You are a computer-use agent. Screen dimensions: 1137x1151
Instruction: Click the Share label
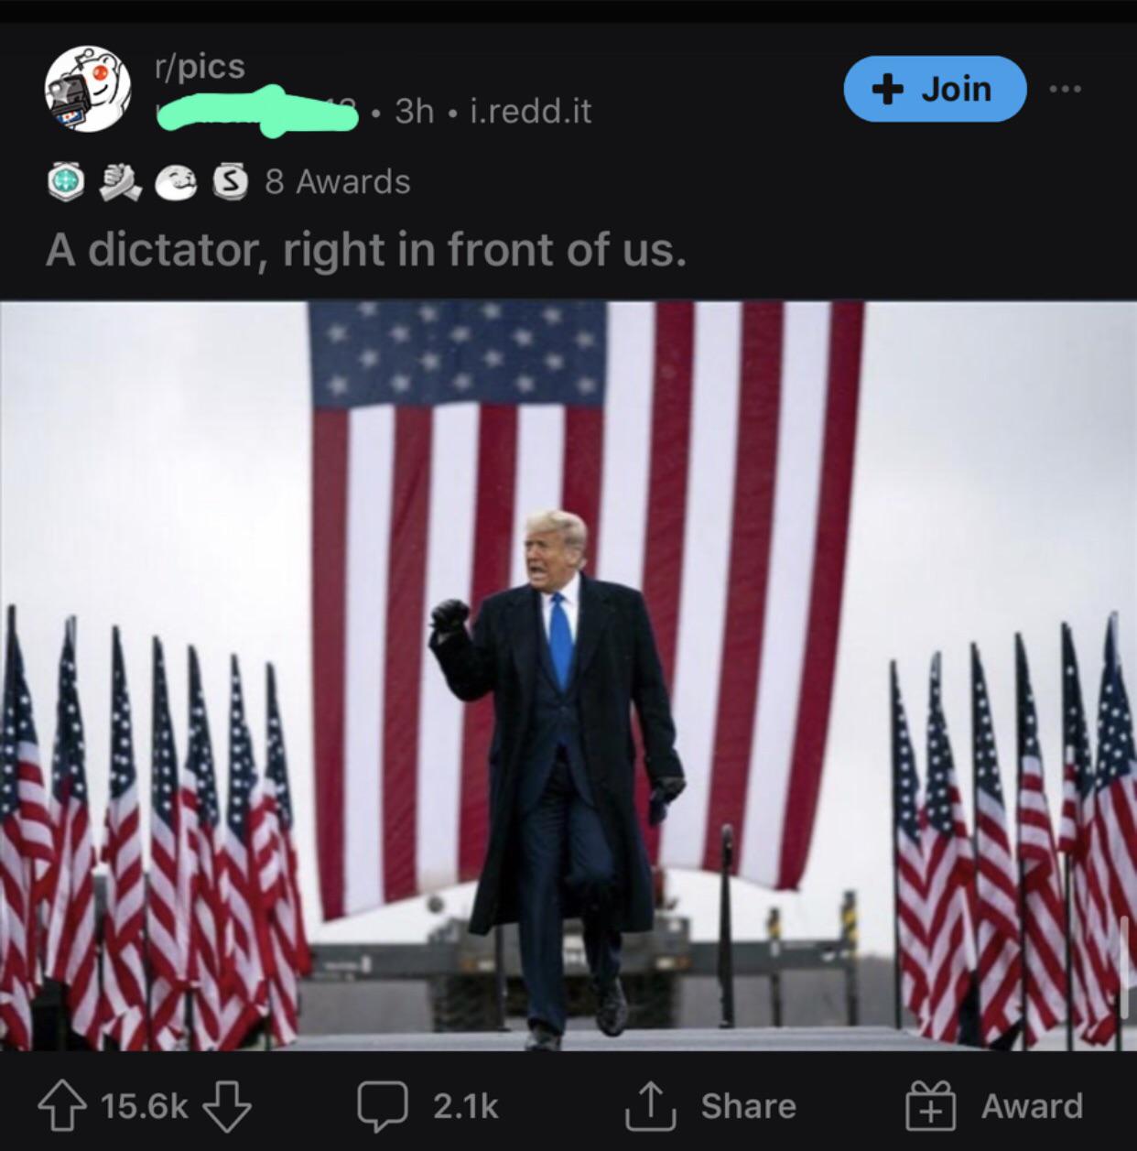(749, 1106)
